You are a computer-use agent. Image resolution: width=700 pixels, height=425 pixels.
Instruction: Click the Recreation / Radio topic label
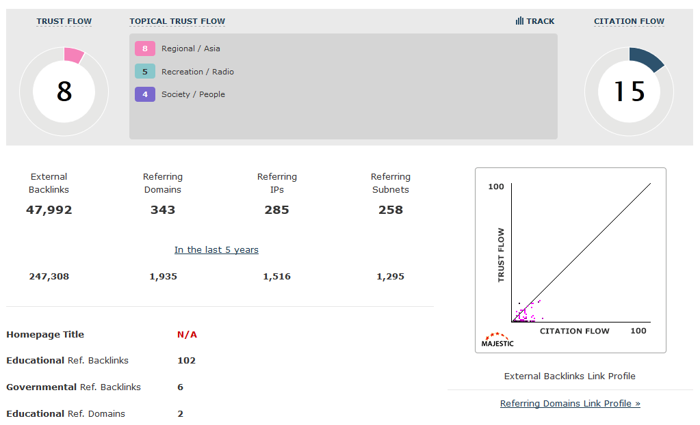click(x=198, y=72)
